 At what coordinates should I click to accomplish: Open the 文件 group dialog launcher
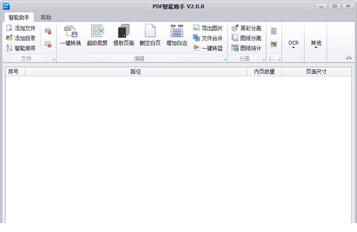click(54, 59)
